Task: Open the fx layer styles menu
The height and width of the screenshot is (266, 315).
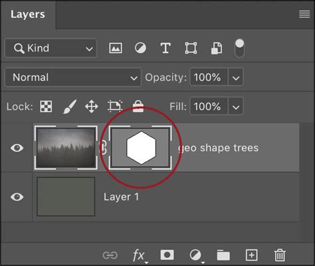Action: (x=140, y=256)
